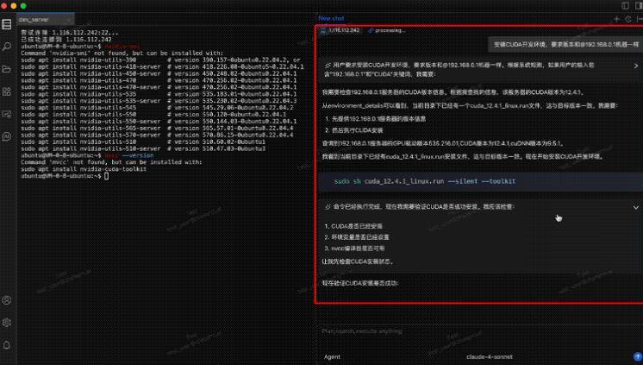Viewport: 643px width, 365px height.
Task: Open the remote monitor sidebar icon
Action: 7,114
